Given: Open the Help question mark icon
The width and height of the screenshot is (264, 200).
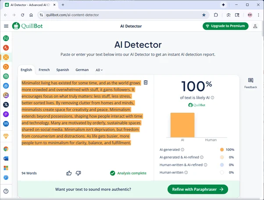Looking at the screenshot, I should [x=6, y=191].
